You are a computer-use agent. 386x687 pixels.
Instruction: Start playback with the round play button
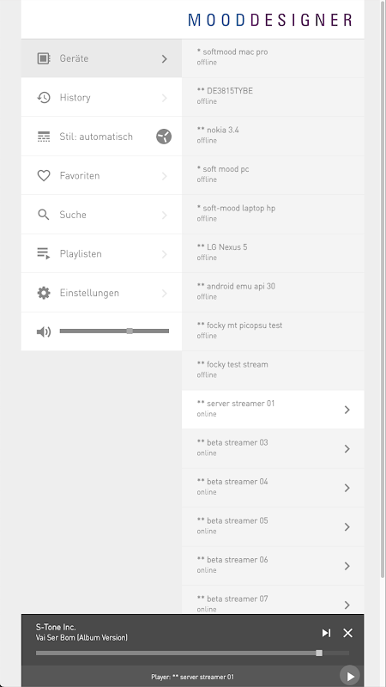[x=350, y=676]
